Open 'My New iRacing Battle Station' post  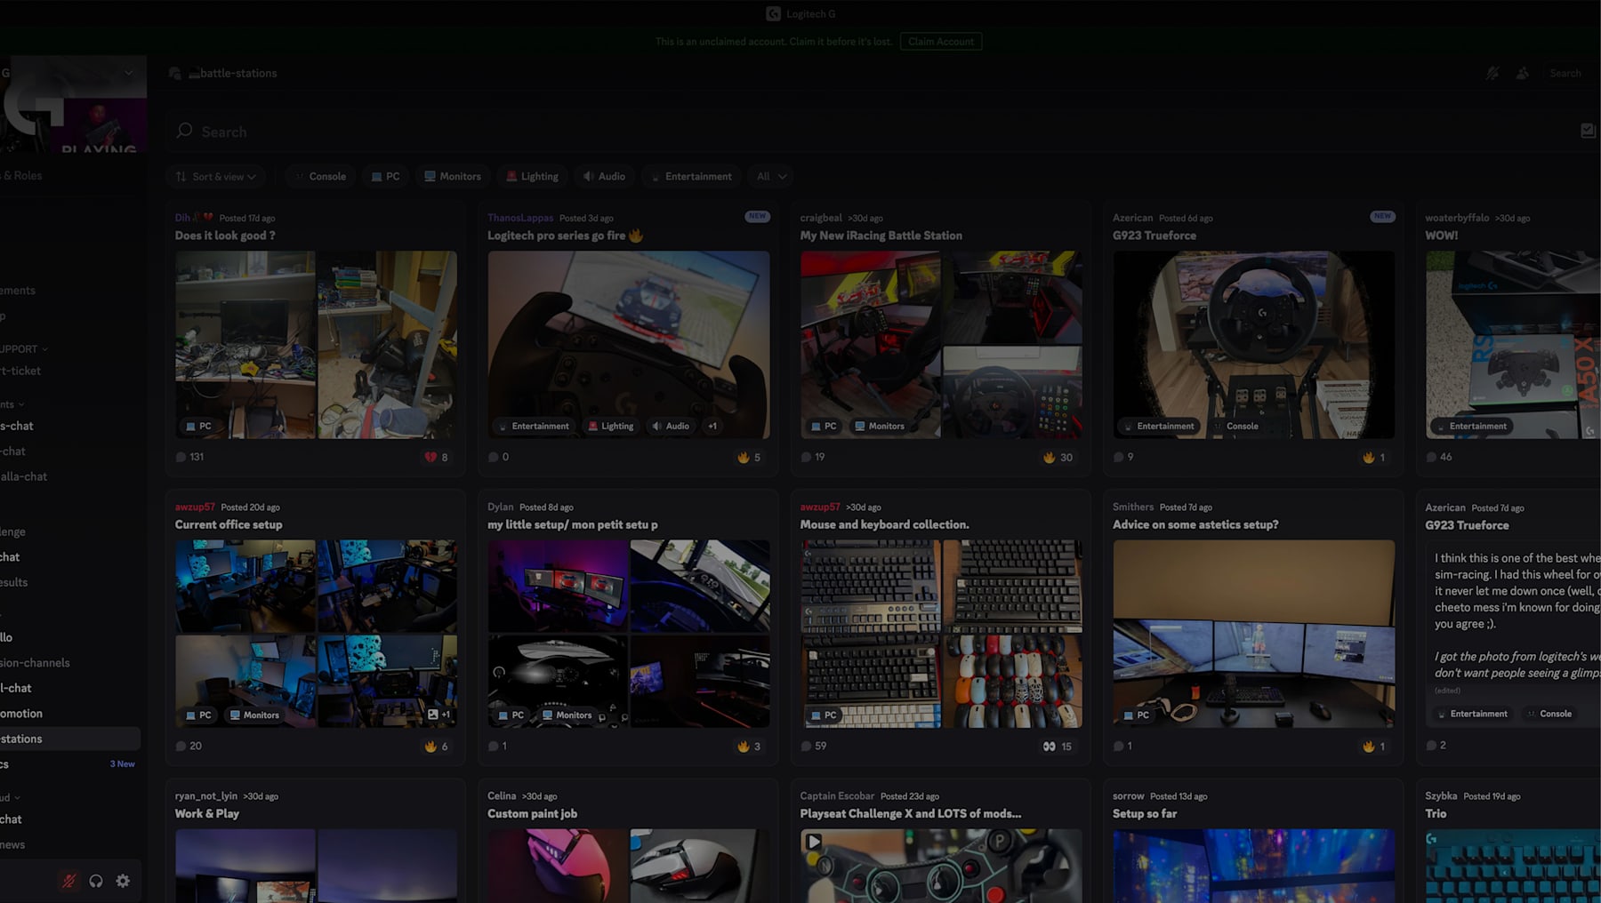[881, 236]
